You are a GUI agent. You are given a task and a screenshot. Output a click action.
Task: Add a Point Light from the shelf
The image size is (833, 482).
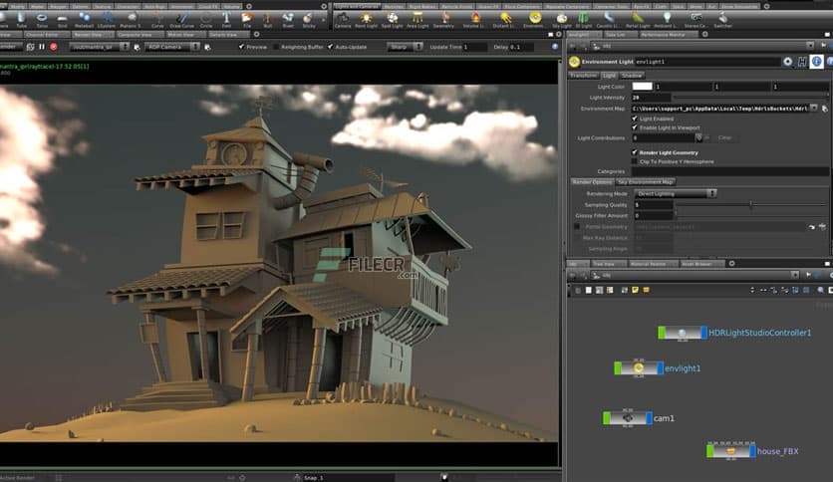click(x=366, y=20)
